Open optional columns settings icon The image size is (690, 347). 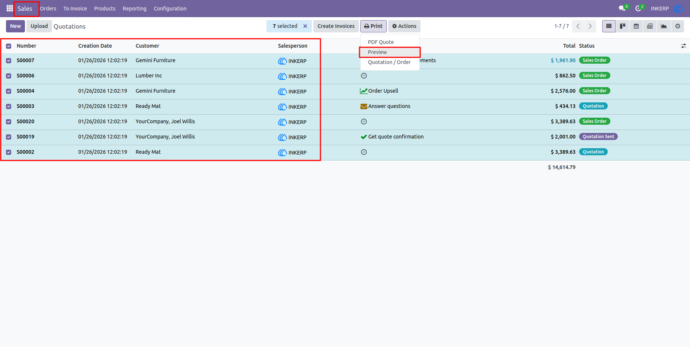[x=683, y=46]
